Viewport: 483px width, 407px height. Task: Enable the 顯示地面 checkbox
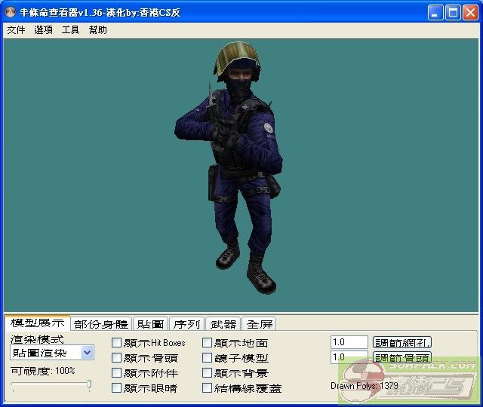click(x=207, y=343)
